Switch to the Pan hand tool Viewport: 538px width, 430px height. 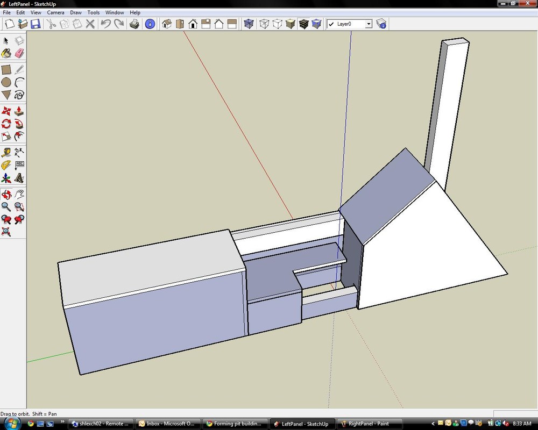pos(19,194)
